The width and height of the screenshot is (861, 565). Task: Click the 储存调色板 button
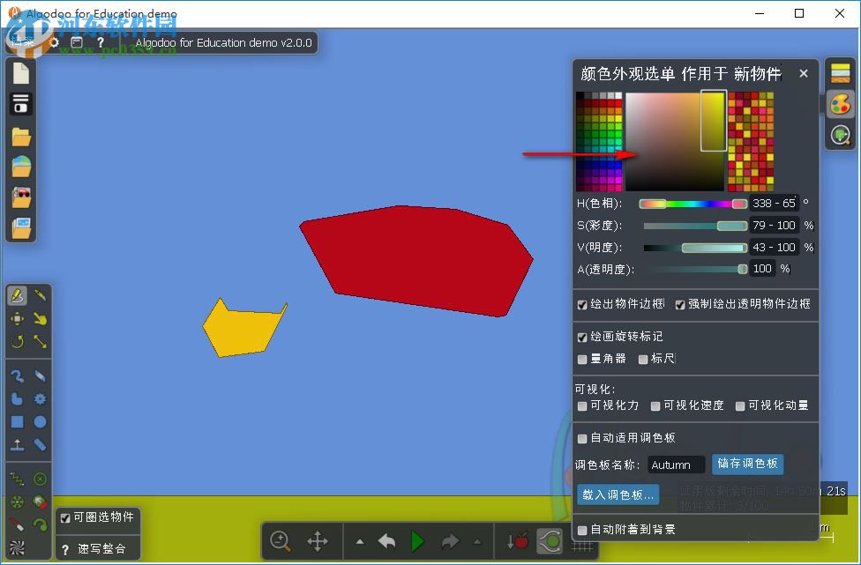747,462
